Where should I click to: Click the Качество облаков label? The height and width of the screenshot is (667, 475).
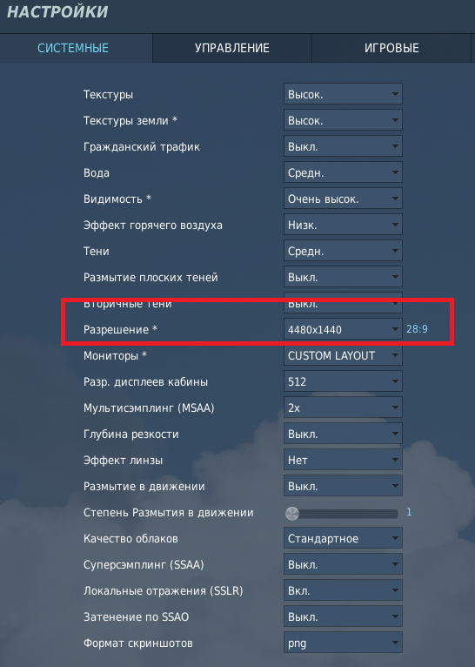coord(130,538)
